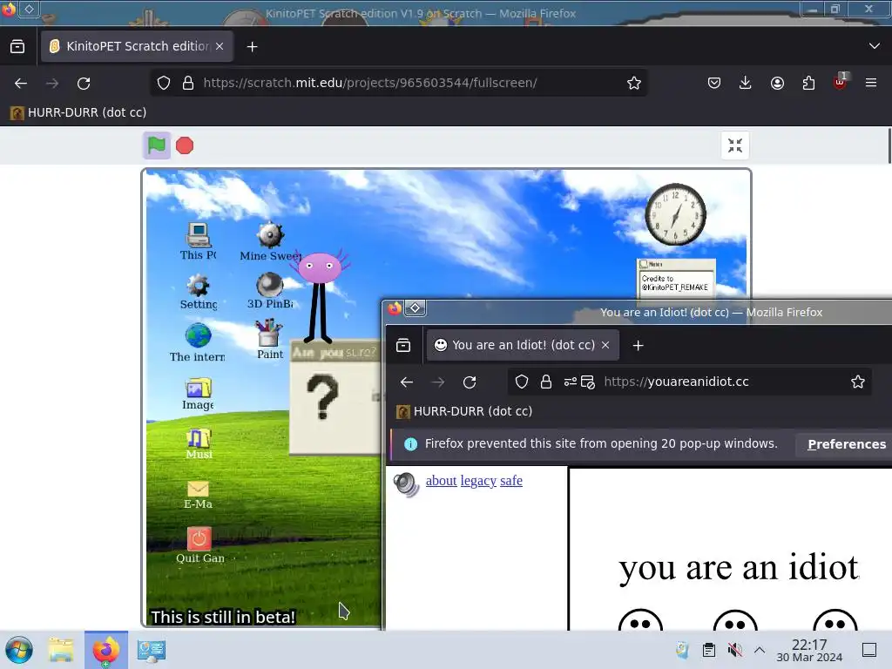Open pop-up blocker Preferences button
The height and width of the screenshot is (669, 892).
(x=847, y=444)
